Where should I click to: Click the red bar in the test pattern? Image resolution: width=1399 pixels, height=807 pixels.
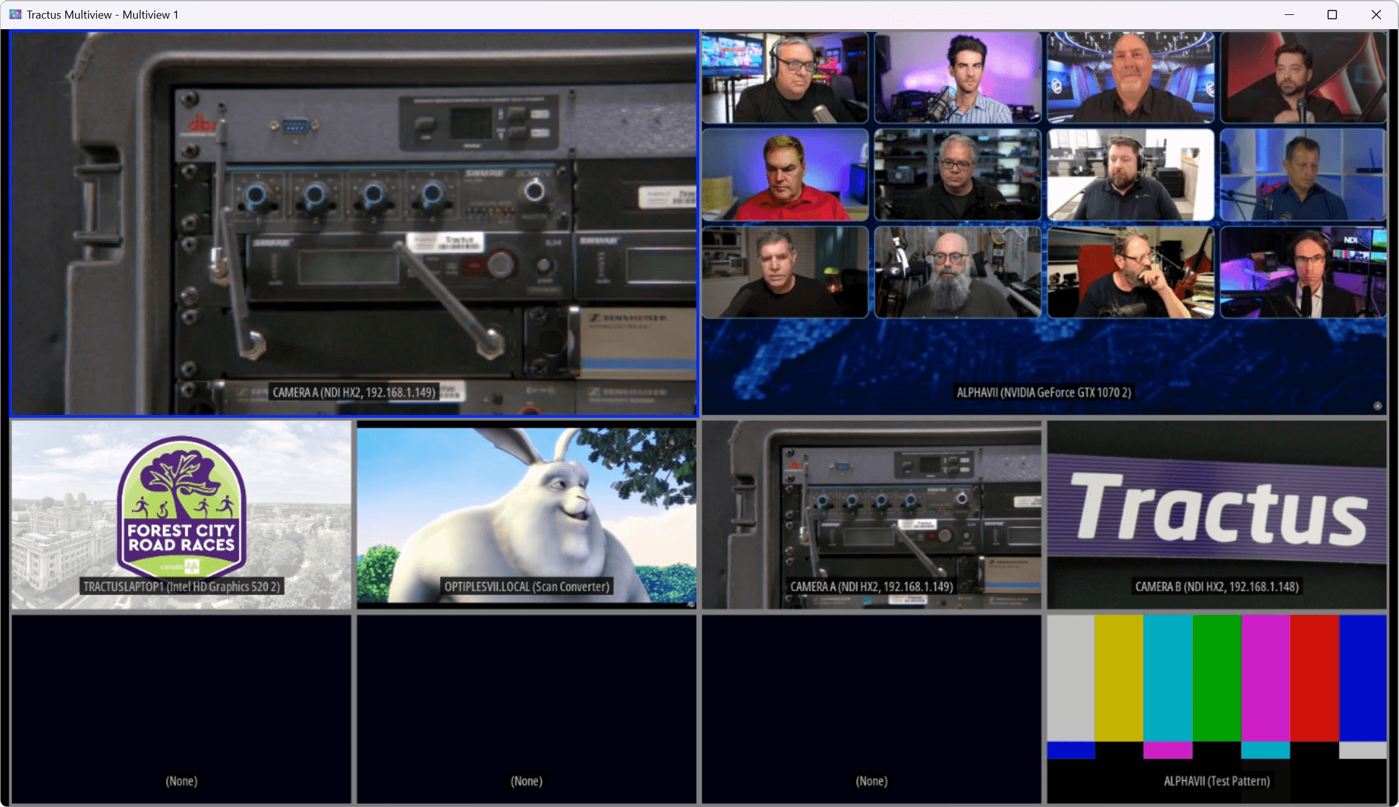1314,677
